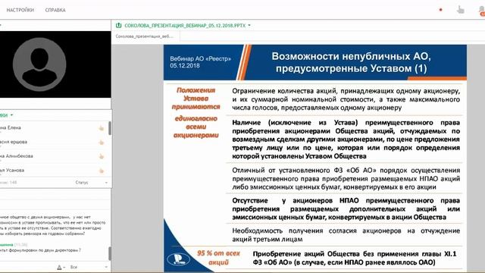Click the presenter avatar video panel
485x273 pixels.
[55, 64]
